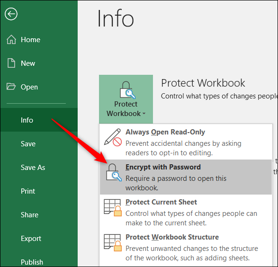Expand the Protect Workbook dropdown arrow
Viewport: 278px width, 267px height.
(144, 114)
